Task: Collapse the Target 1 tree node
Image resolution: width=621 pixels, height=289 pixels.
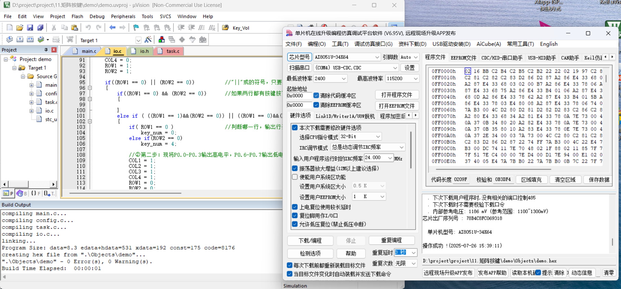Action: (x=14, y=68)
